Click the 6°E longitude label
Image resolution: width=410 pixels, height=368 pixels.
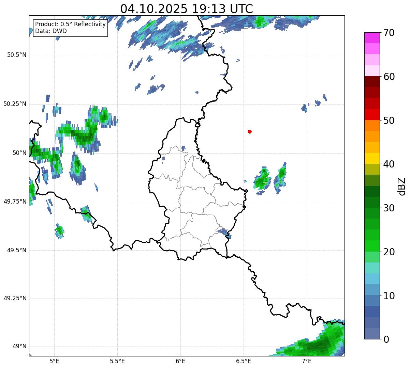180,361
